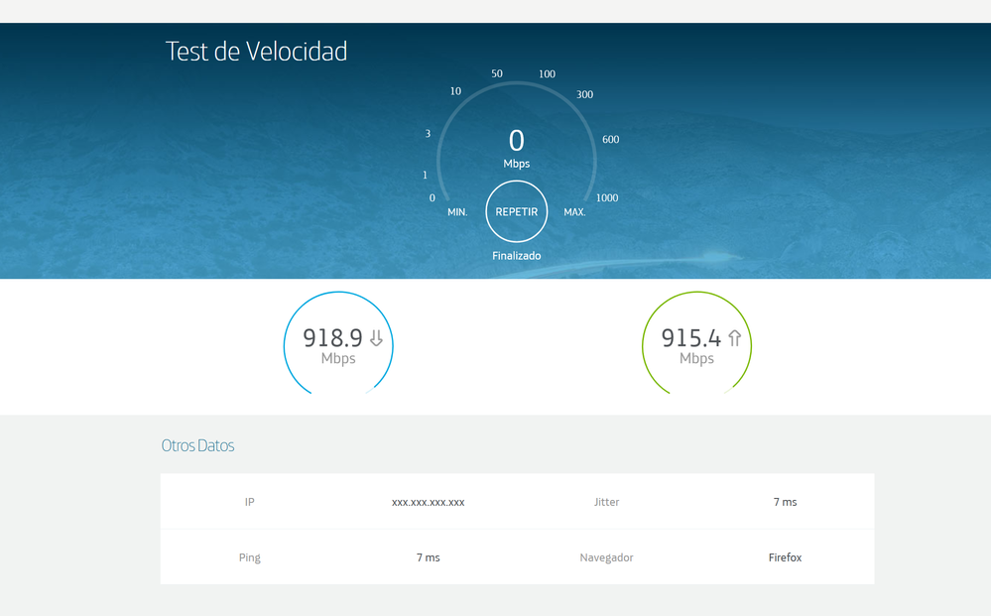
Task: Click the 1000 mark on the speed gauge
Action: point(606,198)
